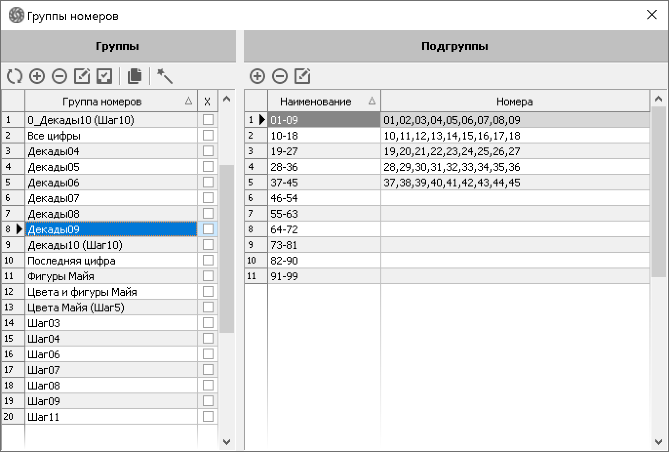
Task: Add a new group with plus icon
Action: pyautogui.click(x=37, y=76)
